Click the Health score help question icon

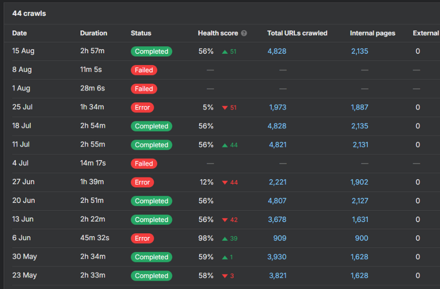(x=244, y=33)
